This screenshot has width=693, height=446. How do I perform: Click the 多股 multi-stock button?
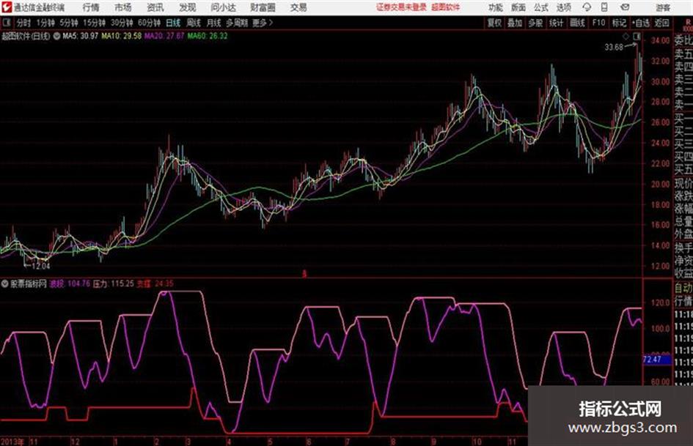click(x=535, y=23)
